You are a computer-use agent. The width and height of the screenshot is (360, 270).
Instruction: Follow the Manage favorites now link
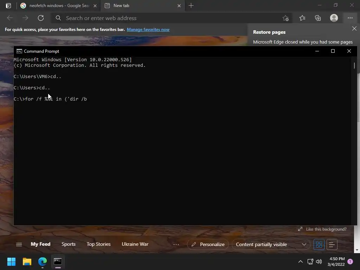[148, 30]
